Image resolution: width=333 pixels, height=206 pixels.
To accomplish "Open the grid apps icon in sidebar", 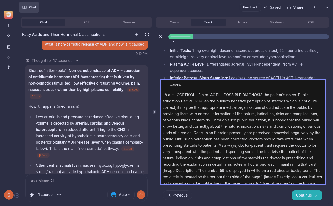I will 8,57.
